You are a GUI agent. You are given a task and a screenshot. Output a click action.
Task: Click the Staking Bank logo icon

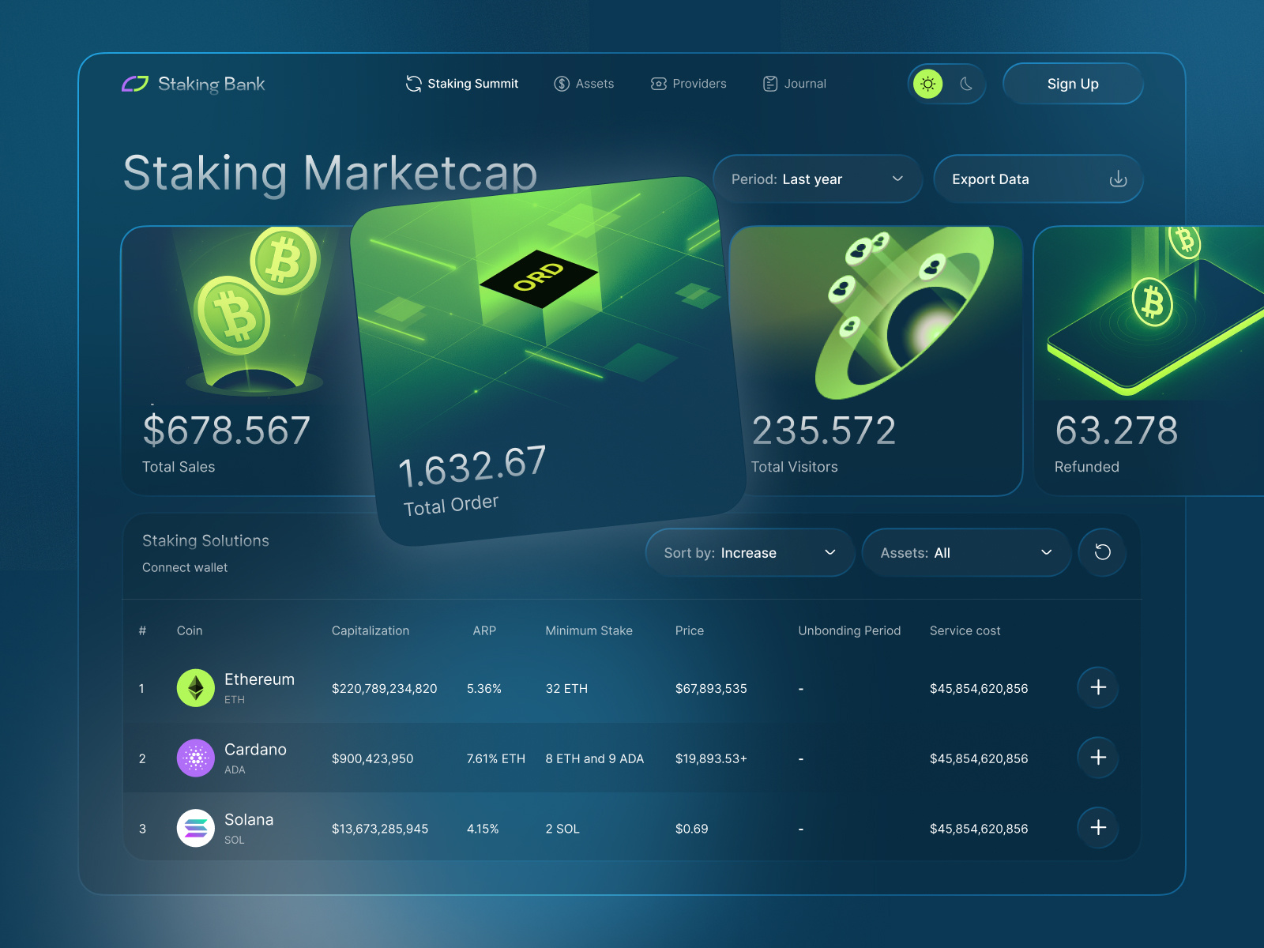point(136,83)
